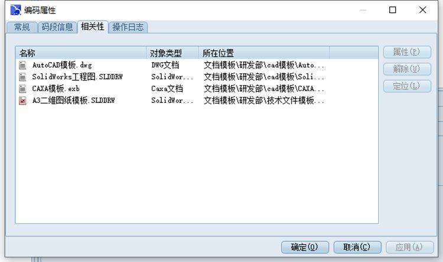Switch to the 常规 tab
Viewport: 443px width, 262px height.
(22, 27)
